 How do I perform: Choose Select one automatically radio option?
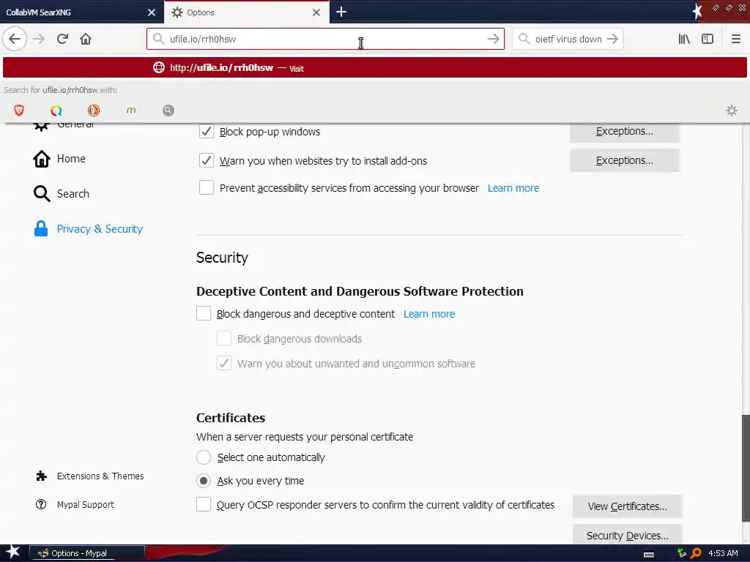click(204, 457)
